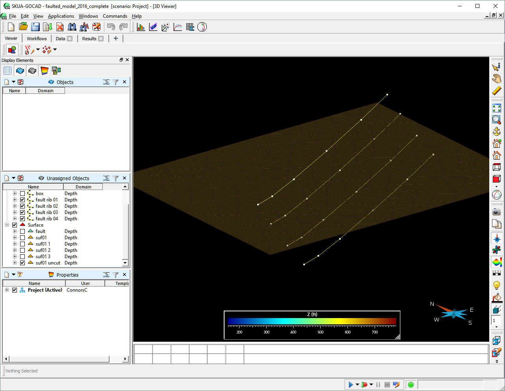The height and width of the screenshot is (391, 505).
Task: Select the magnifier zoom tool
Action: click(x=497, y=120)
